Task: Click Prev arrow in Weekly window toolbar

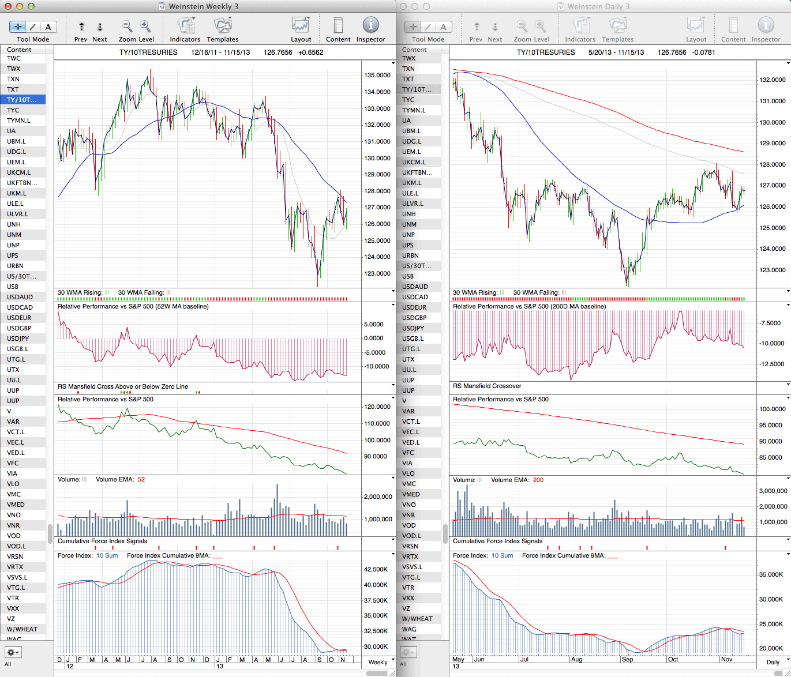Action: click(x=81, y=27)
